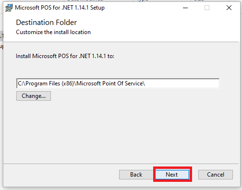Click the "Install Microsoft POS for .NET 1.14.1 to:" label

(x=65, y=56)
